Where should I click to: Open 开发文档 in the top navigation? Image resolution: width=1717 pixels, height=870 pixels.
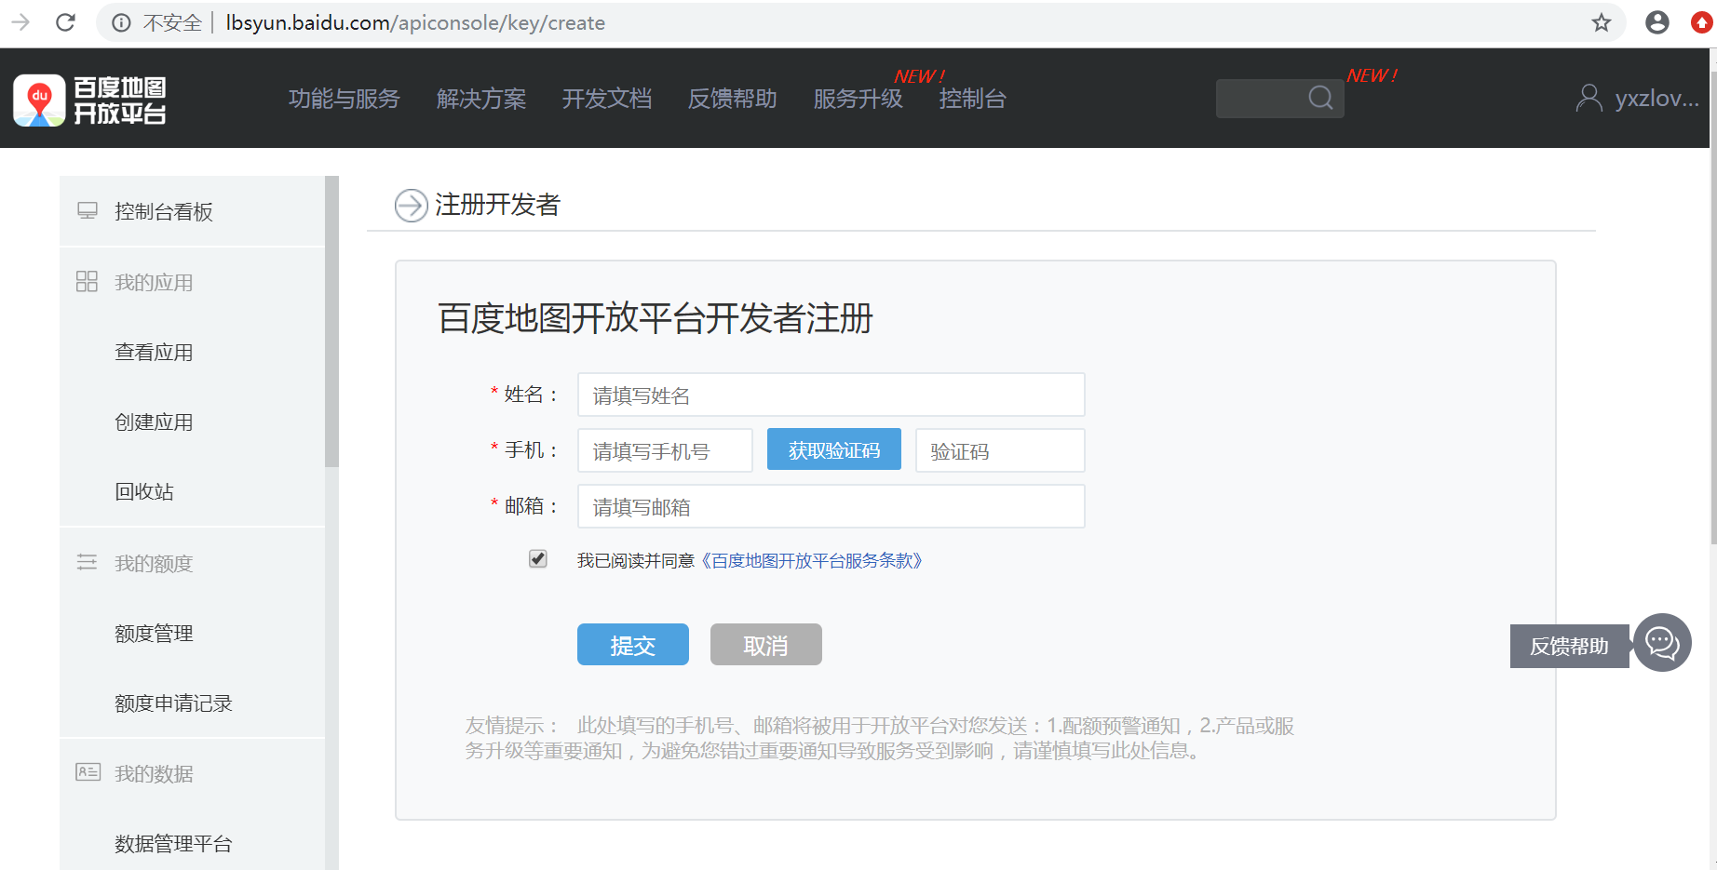coord(607,99)
